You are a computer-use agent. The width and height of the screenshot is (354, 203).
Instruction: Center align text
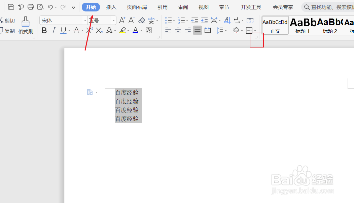(178, 30)
